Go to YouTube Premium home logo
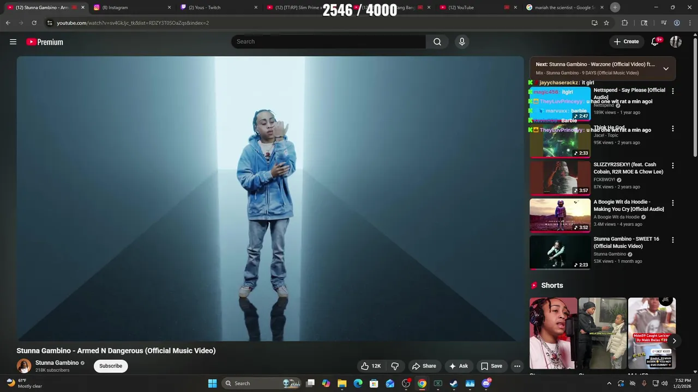This screenshot has height=392, width=698. pyautogui.click(x=45, y=42)
